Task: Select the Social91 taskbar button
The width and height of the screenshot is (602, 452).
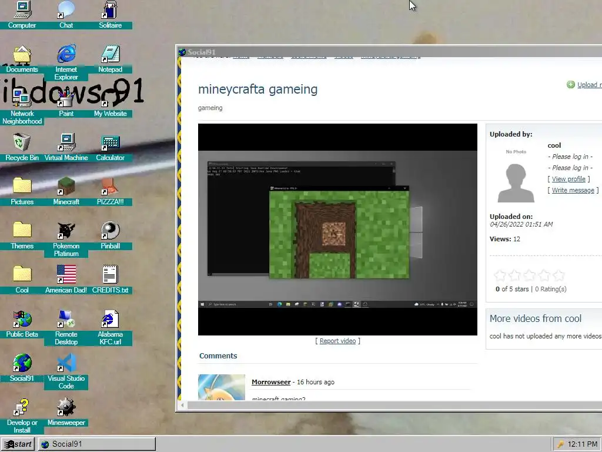Action: [x=96, y=444]
